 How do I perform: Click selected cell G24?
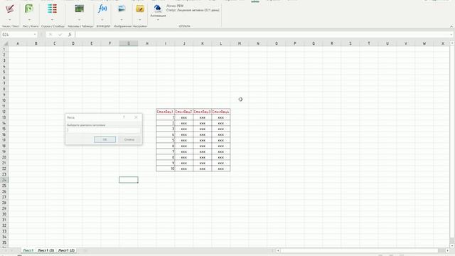pos(129,180)
